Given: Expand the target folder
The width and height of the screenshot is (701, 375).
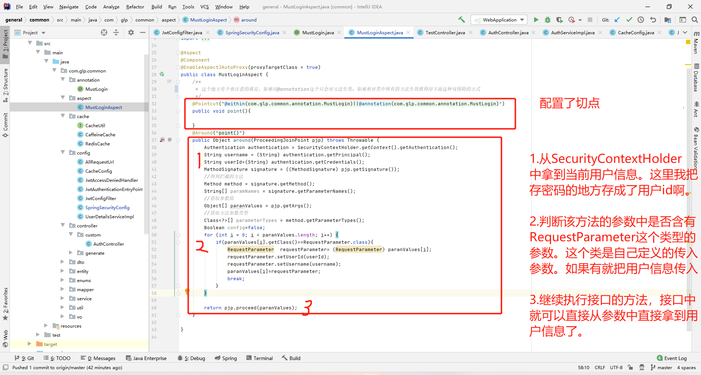Looking at the screenshot, I should click(30, 344).
